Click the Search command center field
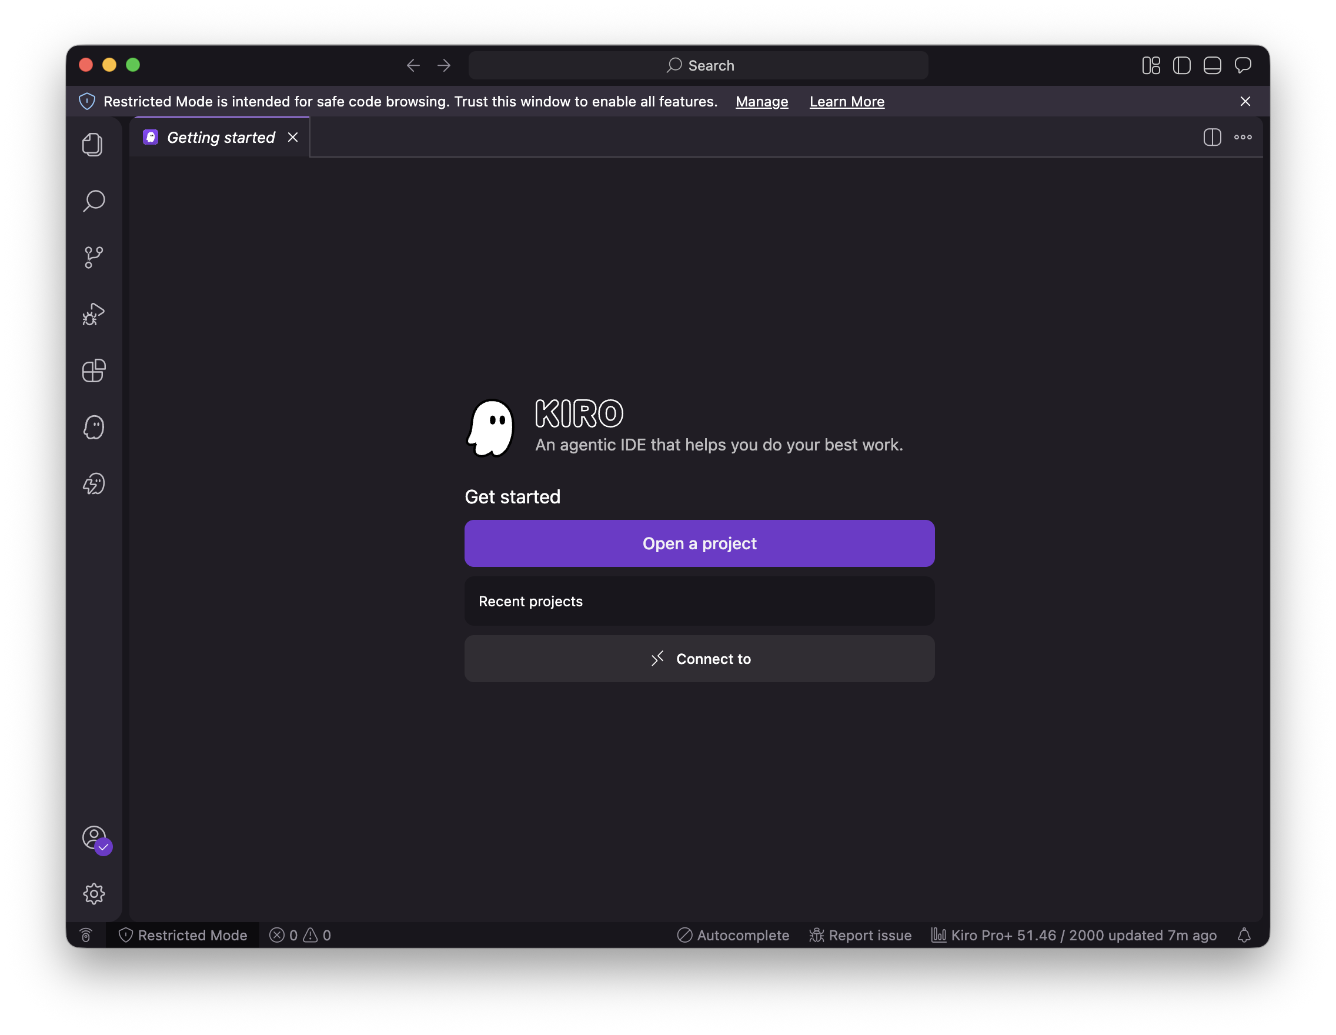The width and height of the screenshot is (1336, 1035). (x=698, y=65)
